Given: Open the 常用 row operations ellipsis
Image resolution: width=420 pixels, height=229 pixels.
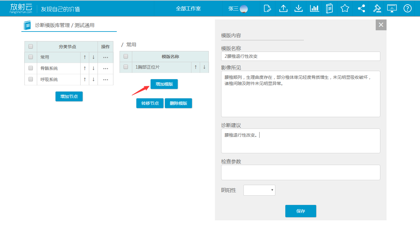Looking at the screenshot, I should pos(106,57).
